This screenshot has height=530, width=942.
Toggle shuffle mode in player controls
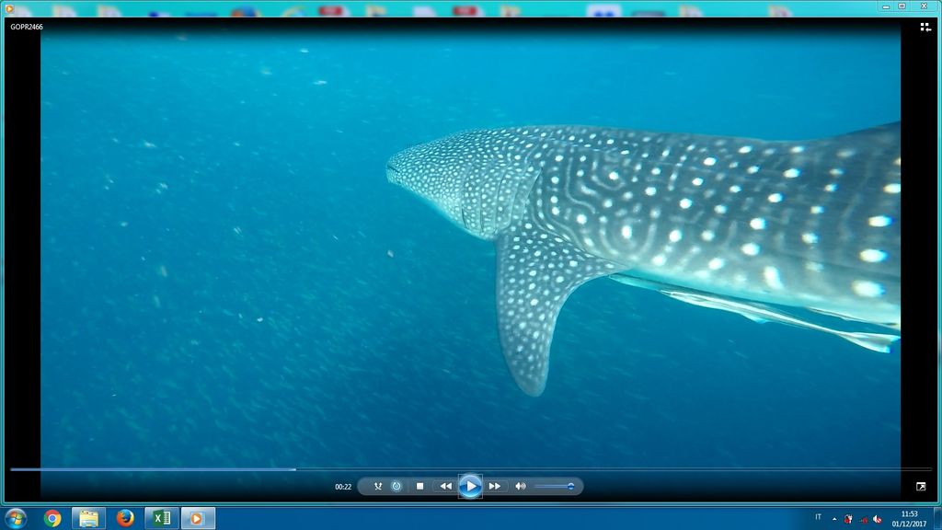(377, 486)
